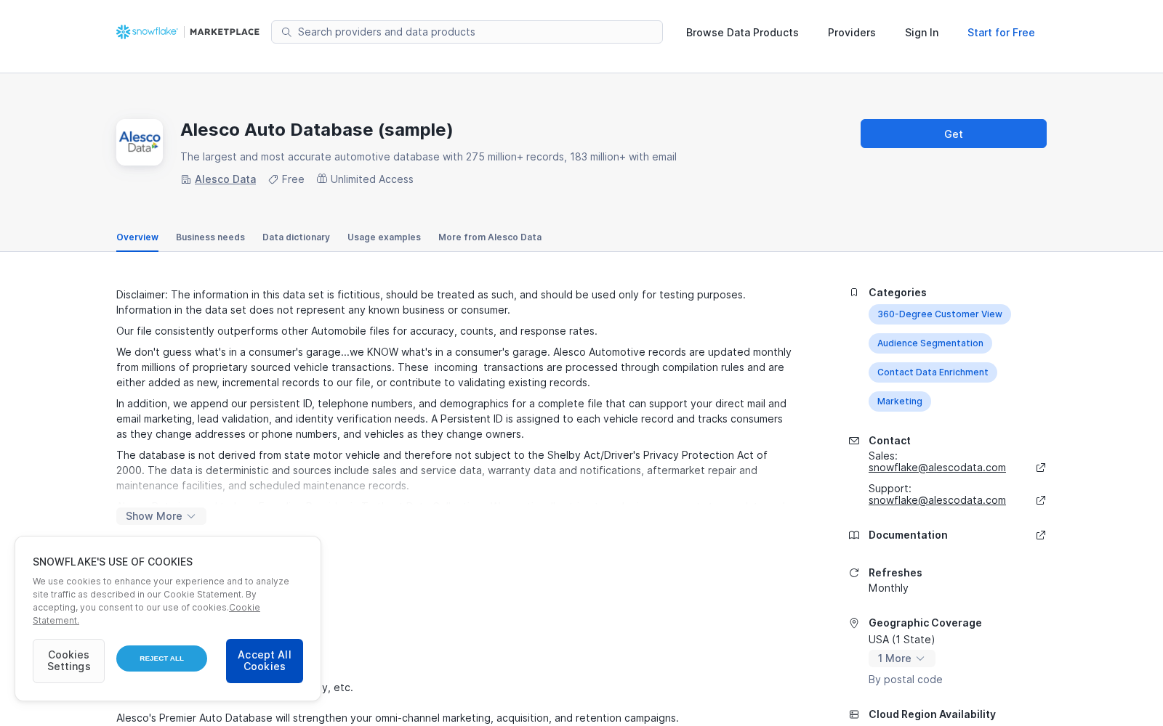
Task: Expand the Show More description toggle
Action: (x=161, y=516)
